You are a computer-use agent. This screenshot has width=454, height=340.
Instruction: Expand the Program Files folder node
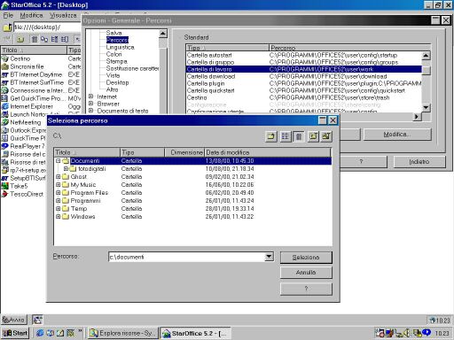click(59, 193)
